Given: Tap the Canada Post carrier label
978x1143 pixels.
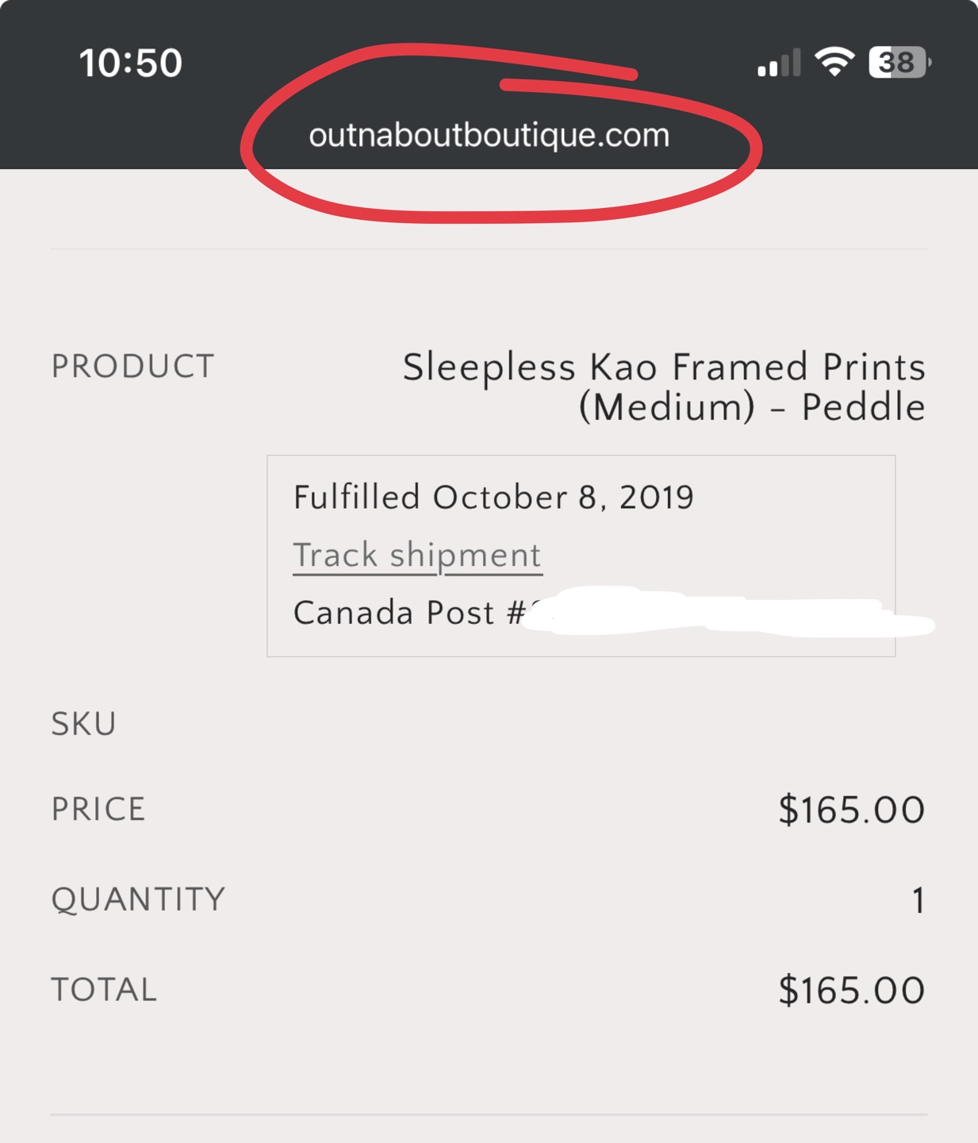Looking at the screenshot, I should tap(393, 613).
